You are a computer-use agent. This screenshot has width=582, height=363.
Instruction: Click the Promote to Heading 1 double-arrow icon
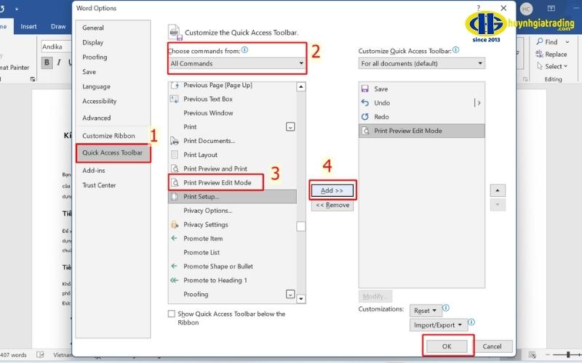tap(174, 280)
